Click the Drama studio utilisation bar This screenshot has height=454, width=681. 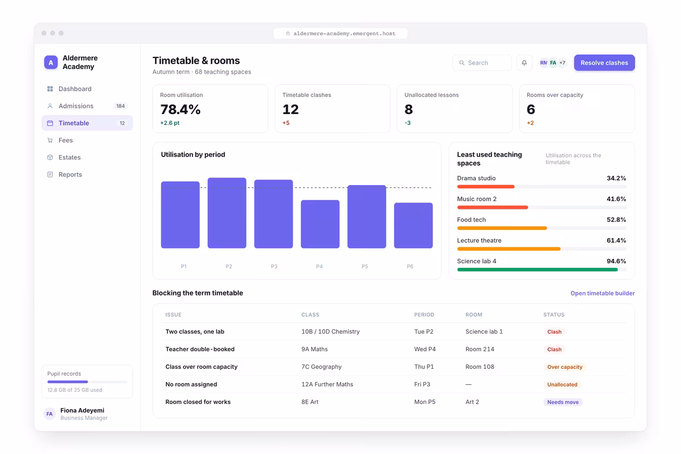pyautogui.click(x=542, y=187)
